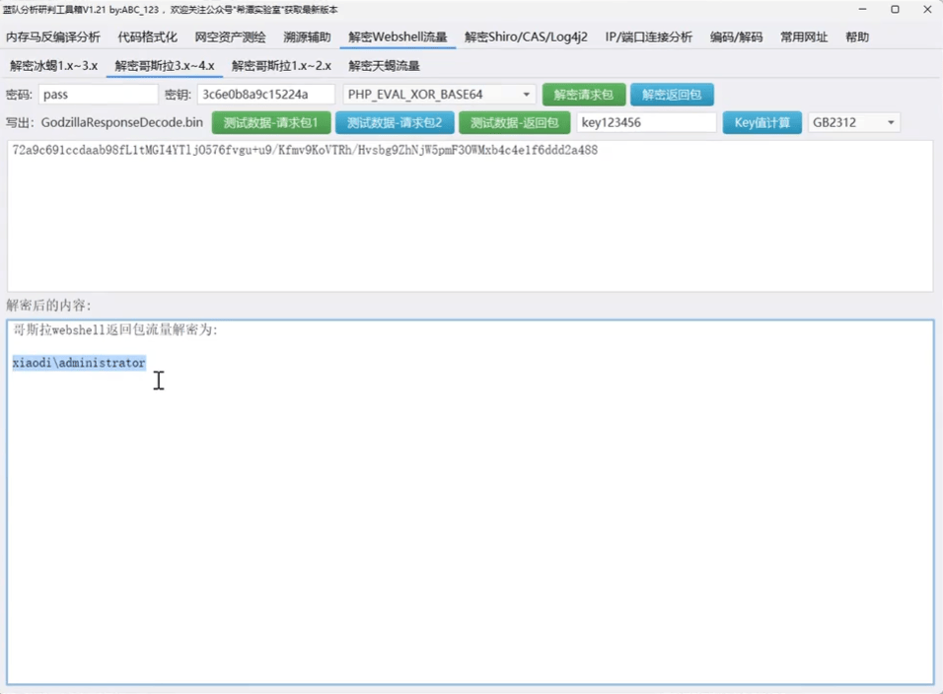Switch to 解密哥斯拉1.x~2.x sub-tab

coord(281,66)
